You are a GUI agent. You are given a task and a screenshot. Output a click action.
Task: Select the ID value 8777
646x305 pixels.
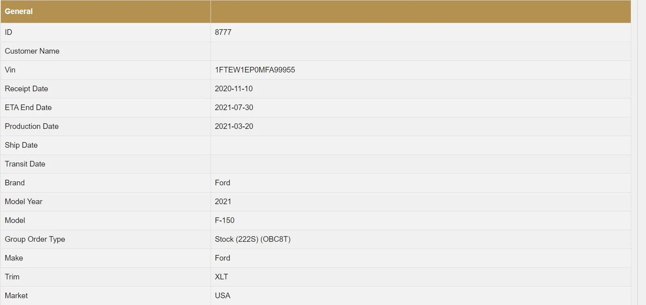pos(223,32)
